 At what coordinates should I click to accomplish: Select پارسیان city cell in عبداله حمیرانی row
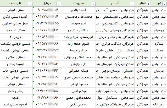coord(159,71)
